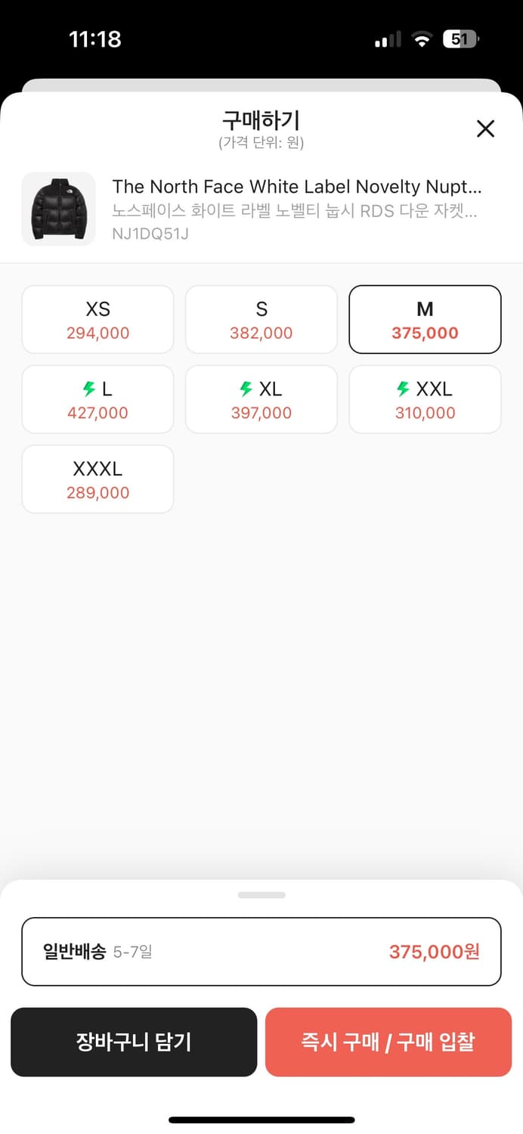Tap the lightning bolt icon beside L
This screenshot has width=523, height=1134.
coord(89,389)
